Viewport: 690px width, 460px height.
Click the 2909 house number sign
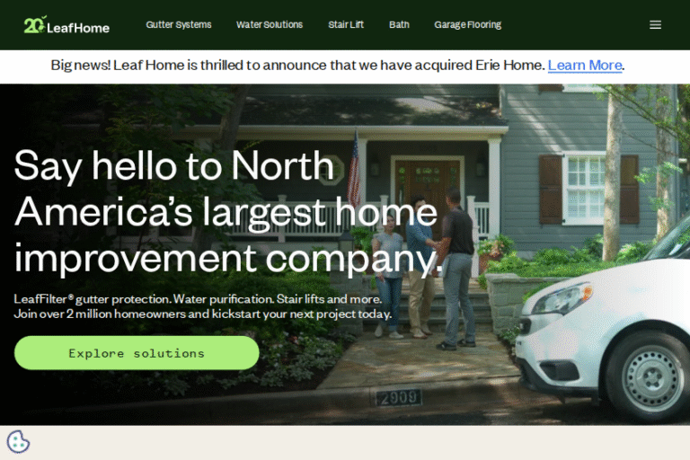click(x=399, y=397)
